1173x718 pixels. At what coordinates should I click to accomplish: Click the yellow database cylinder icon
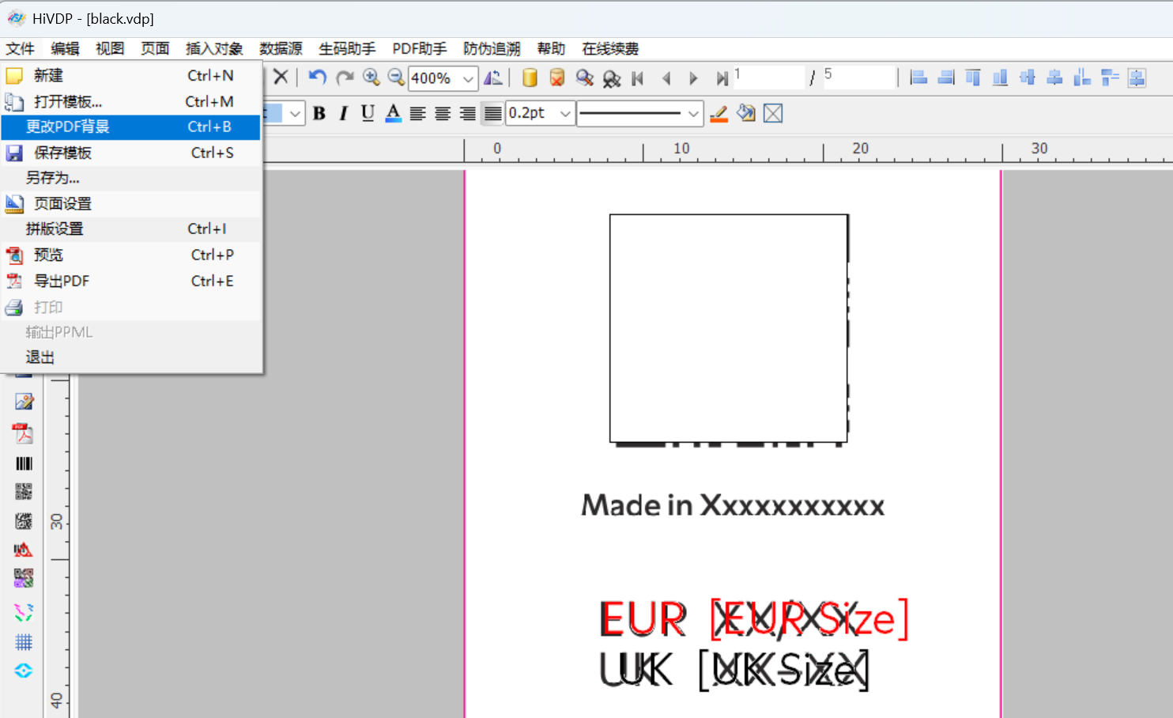coord(530,77)
